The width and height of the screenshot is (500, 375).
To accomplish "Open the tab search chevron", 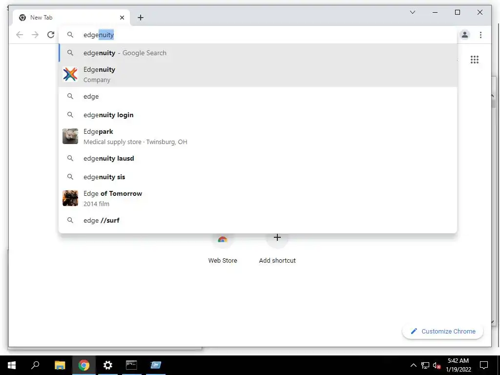I will pos(412,12).
